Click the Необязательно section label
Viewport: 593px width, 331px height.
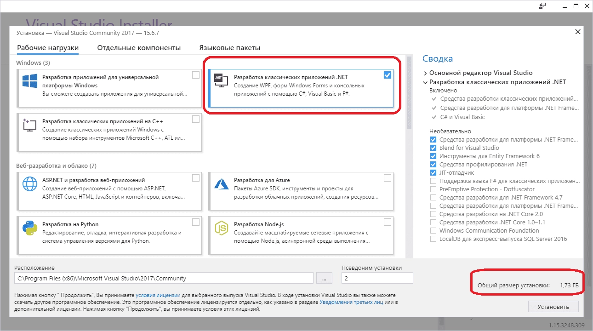coord(450,131)
